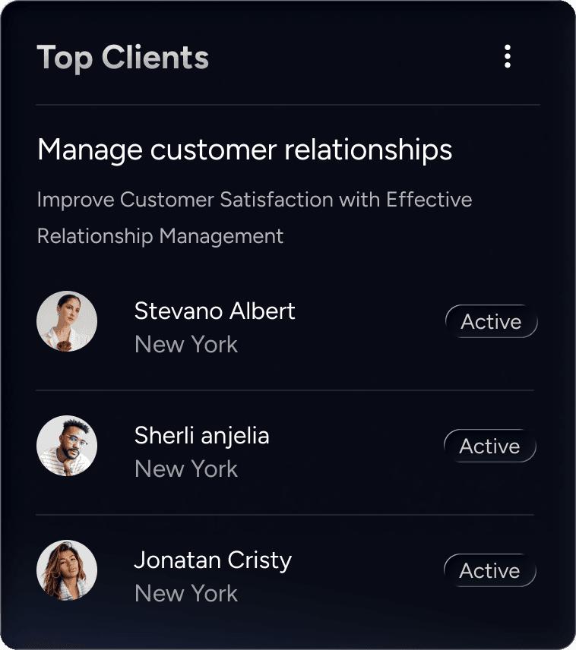Select New York beneath Jonatan Cristy
Viewport: 576px width, 650px height.
[186, 594]
